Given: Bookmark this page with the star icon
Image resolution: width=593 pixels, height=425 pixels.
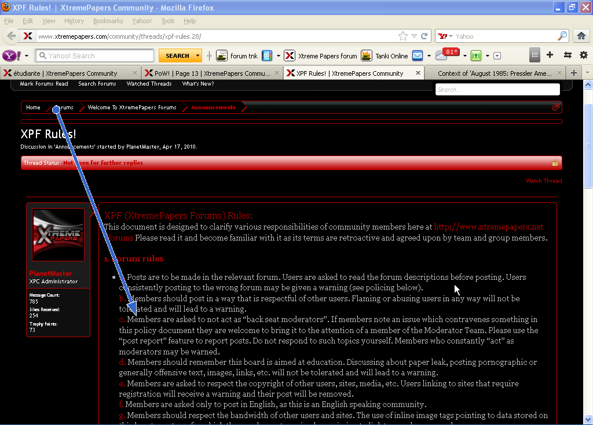Looking at the screenshot, I should (x=403, y=36).
